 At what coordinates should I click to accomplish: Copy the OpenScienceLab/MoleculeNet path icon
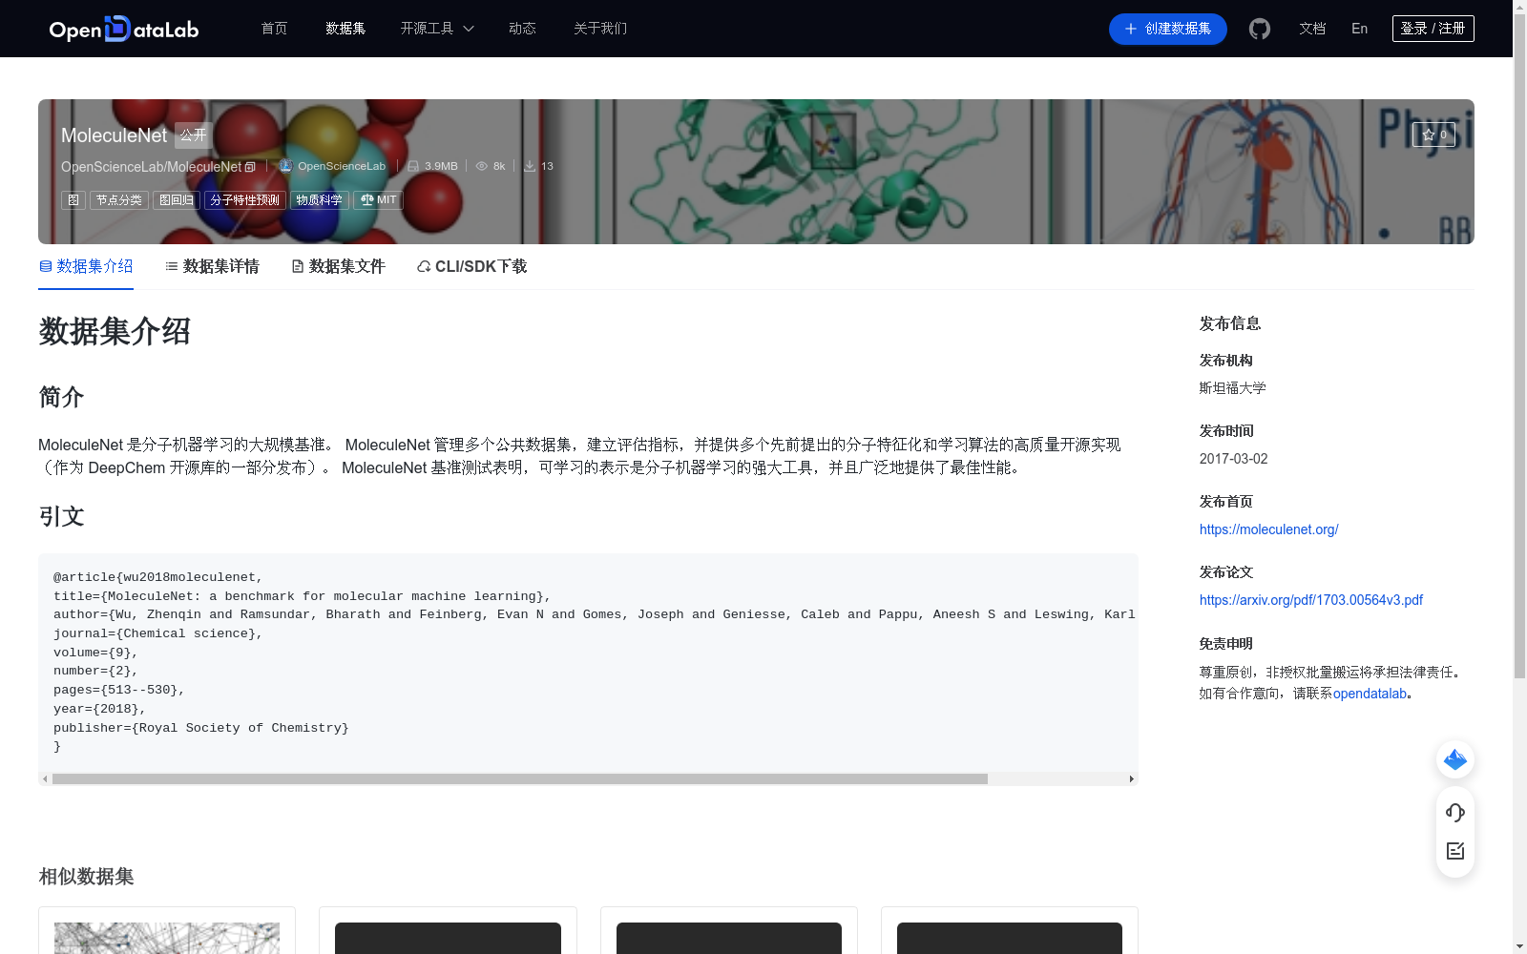point(250,167)
